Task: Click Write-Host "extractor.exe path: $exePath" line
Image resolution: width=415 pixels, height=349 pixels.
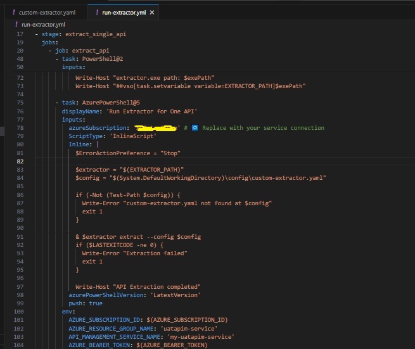Action: pos(144,78)
